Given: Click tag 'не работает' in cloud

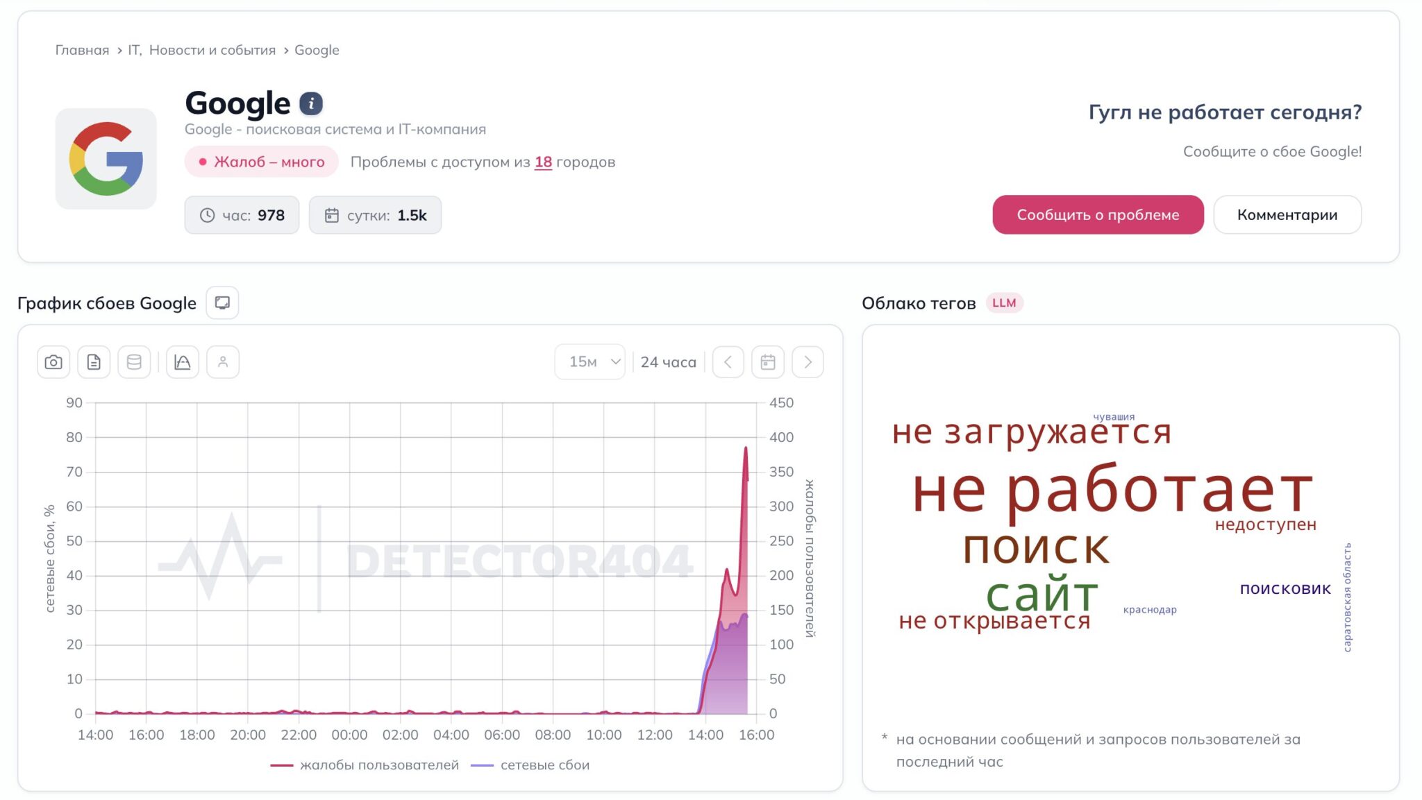Looking at the screenshot, I should (x=1112, y=491).
